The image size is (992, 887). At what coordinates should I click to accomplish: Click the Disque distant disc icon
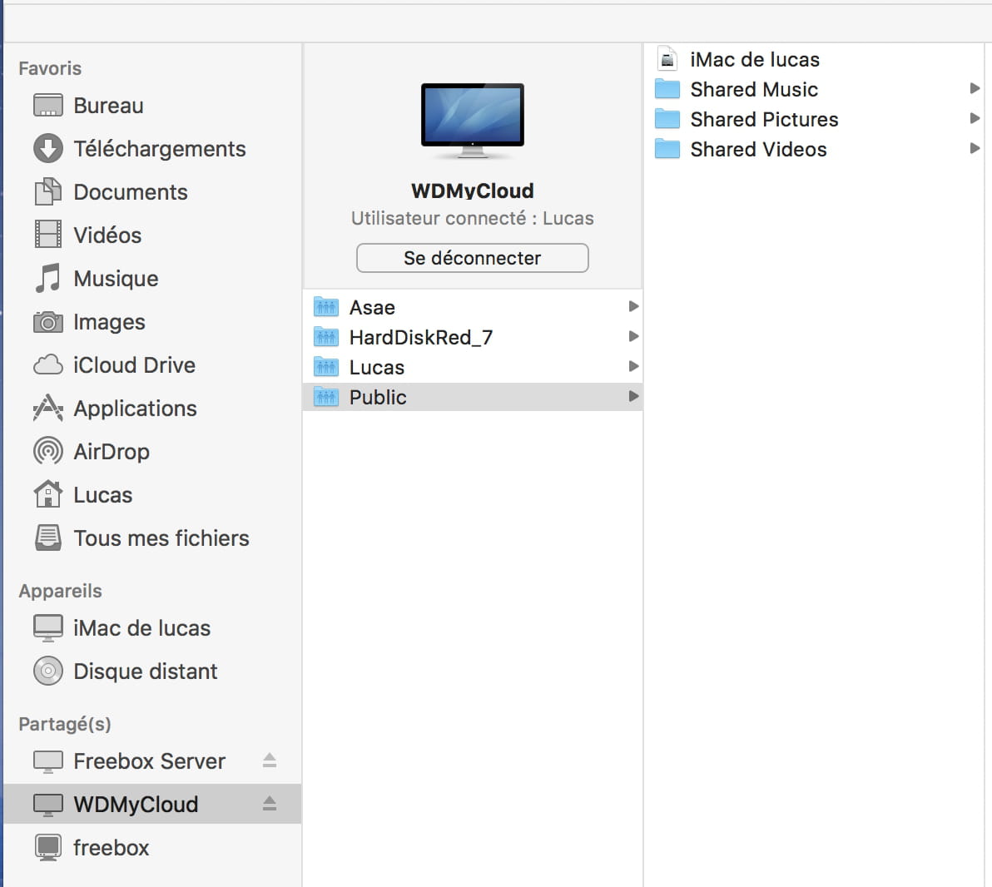[x=48, y=671]
